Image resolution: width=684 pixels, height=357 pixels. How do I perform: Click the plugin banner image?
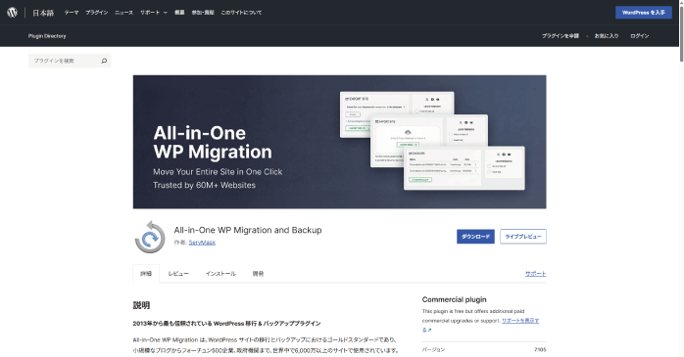339,142
